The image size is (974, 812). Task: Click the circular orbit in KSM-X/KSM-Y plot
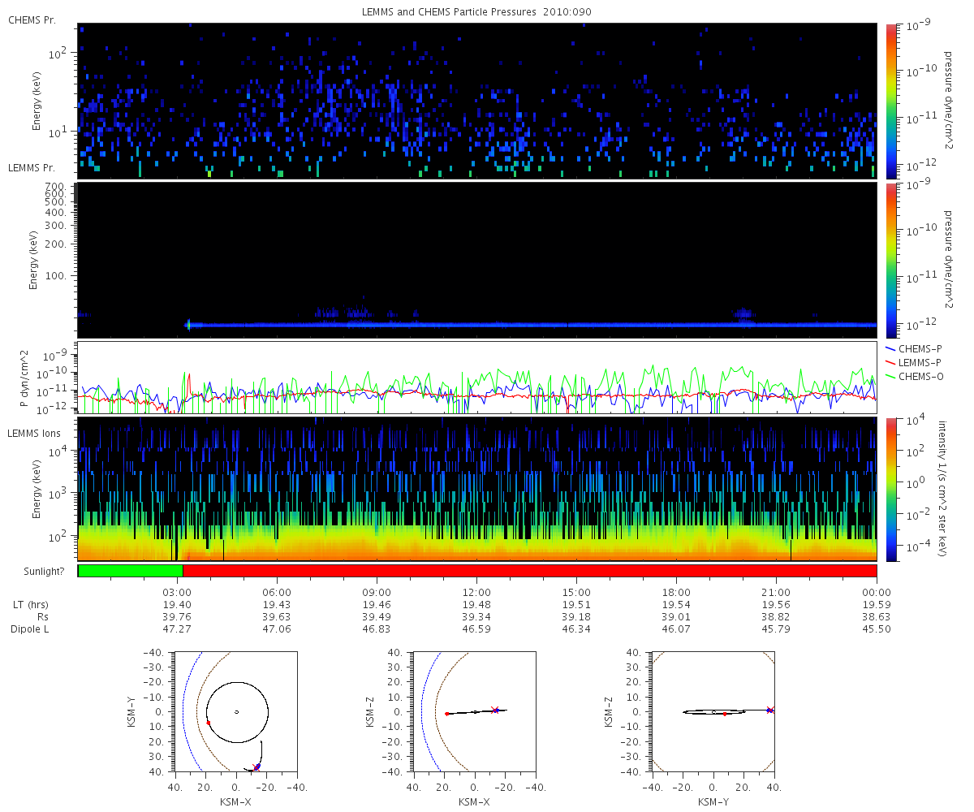click(x=236, y=712)
